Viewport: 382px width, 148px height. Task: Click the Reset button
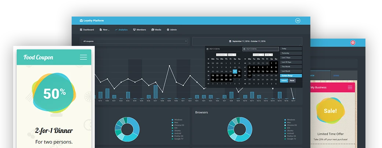(292, 80)
